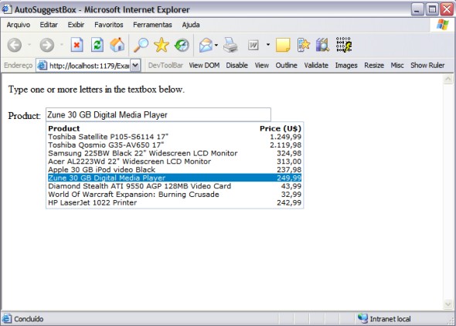Open Favorites with the star icon
This screenshot has height=326, width=456.
(162, 45)
